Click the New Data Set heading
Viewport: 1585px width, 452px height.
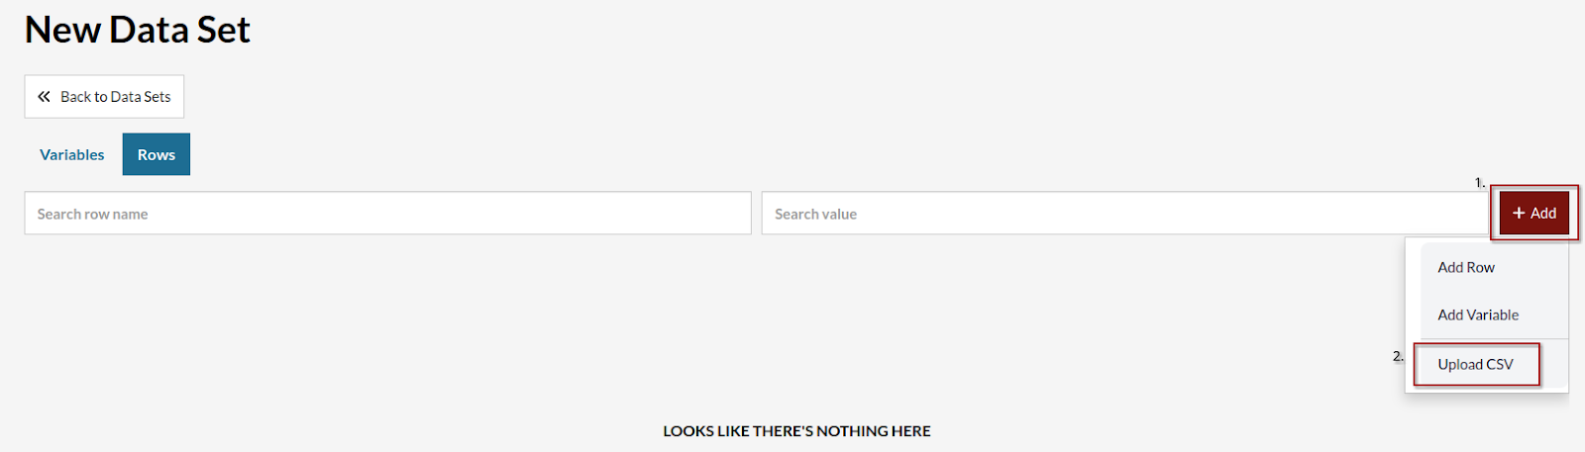tap(138, 30)
